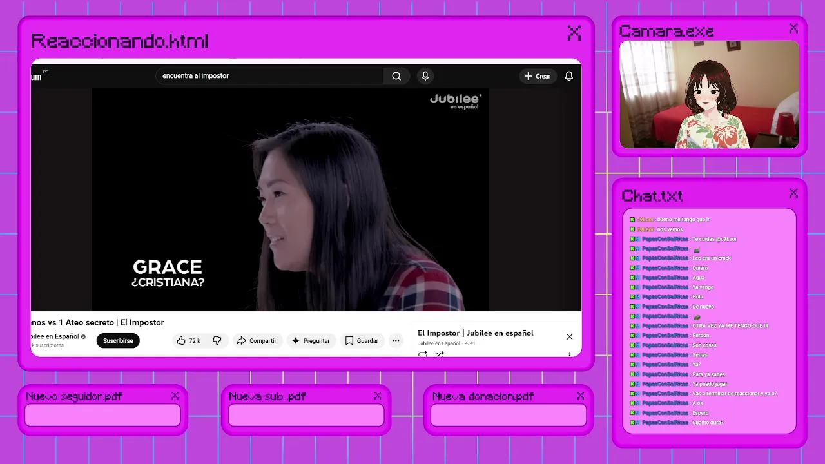Click chat message 'Espero'

(700, 413)
